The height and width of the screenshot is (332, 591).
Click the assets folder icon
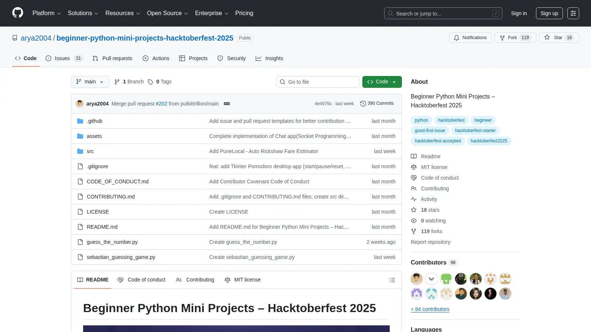[80, 136]
